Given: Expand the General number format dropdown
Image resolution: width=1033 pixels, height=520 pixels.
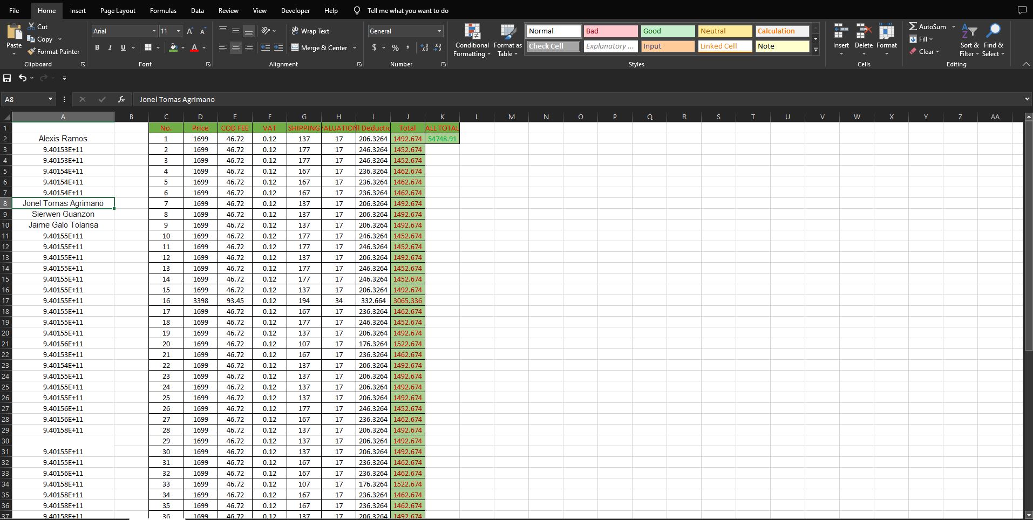Looking at the screenshot, I should (x=439, y=31).
